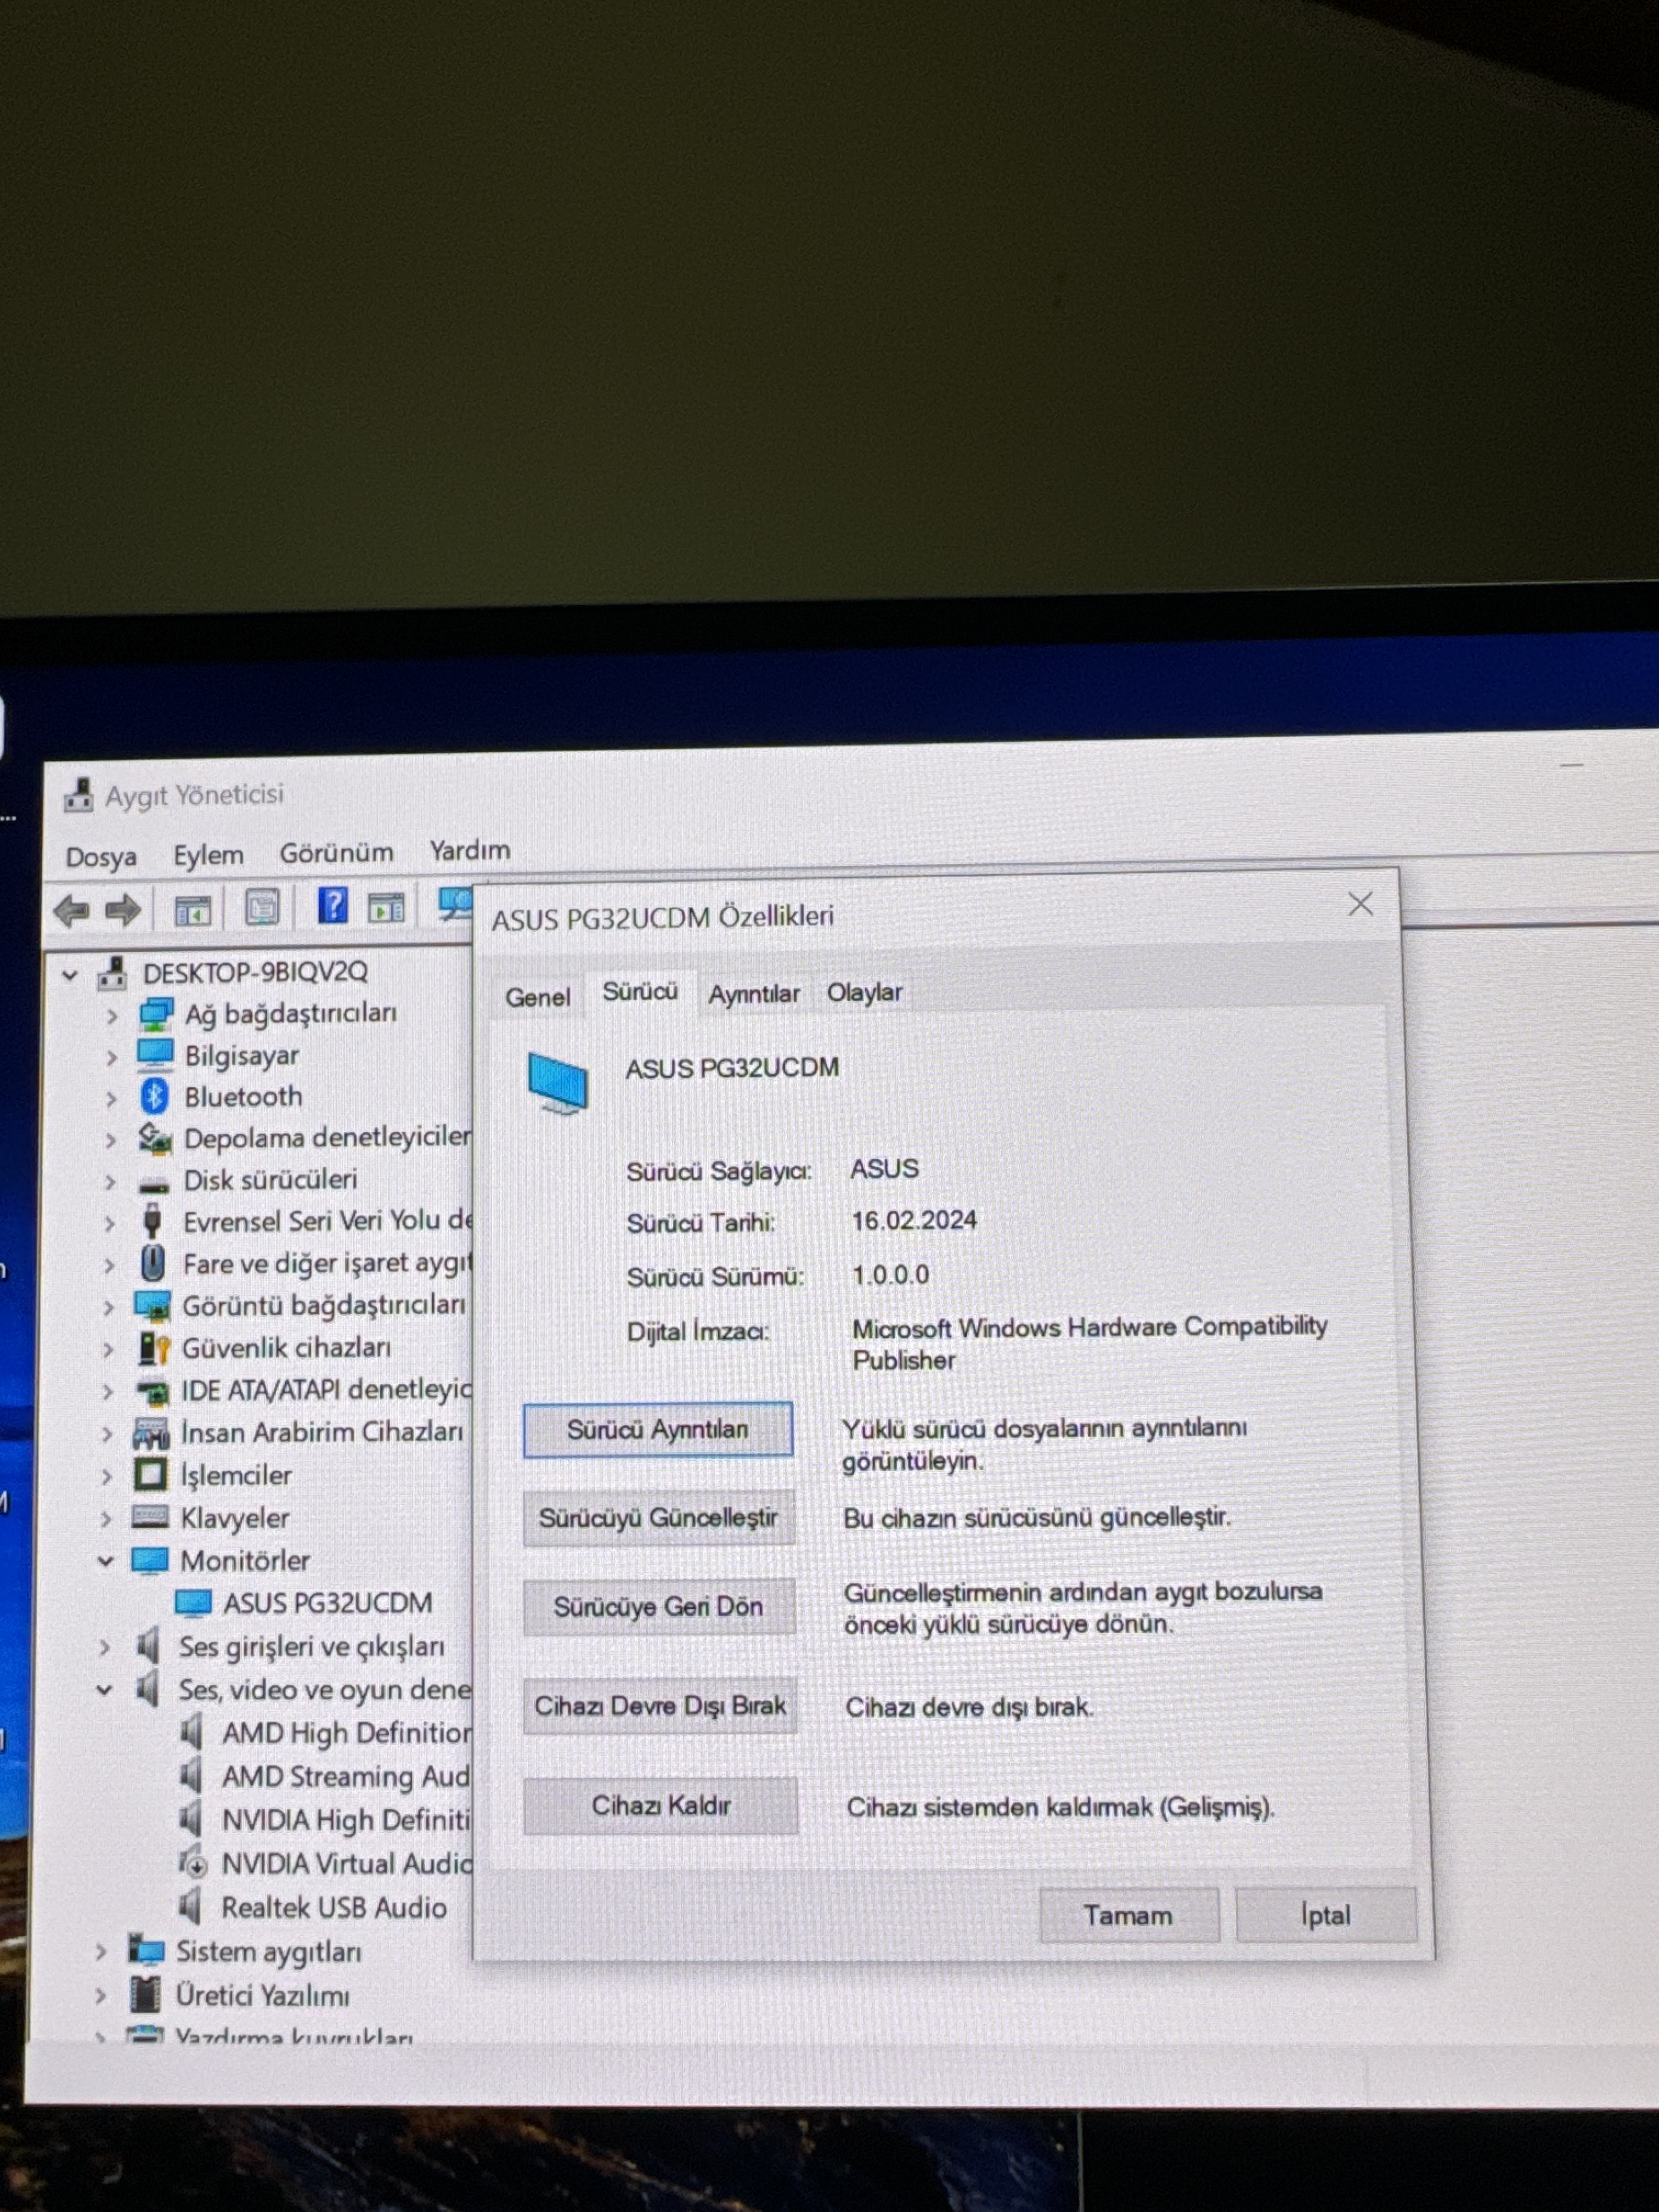1659x2212 pixels.
Task: Select AMD Streaming Audio device
Action: click(345, 1777)
